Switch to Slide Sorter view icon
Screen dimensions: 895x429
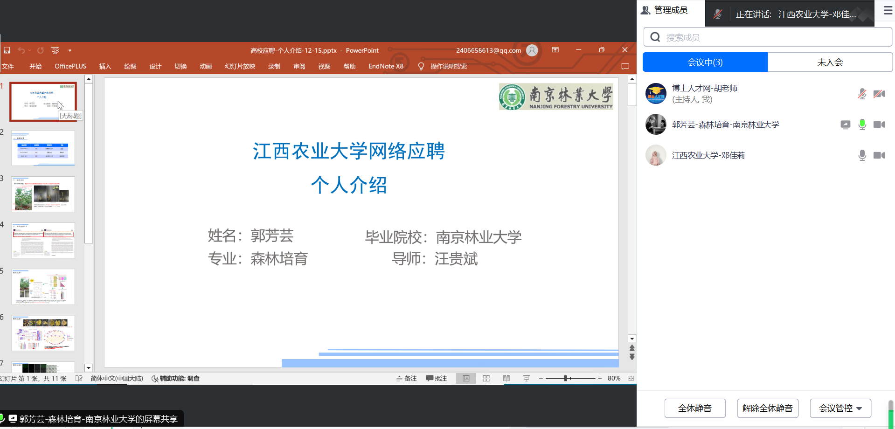click(486, 379)
